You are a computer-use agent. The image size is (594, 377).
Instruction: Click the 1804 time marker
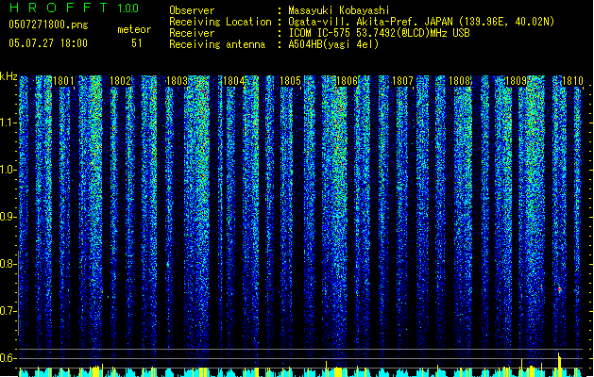pos(233,81)
